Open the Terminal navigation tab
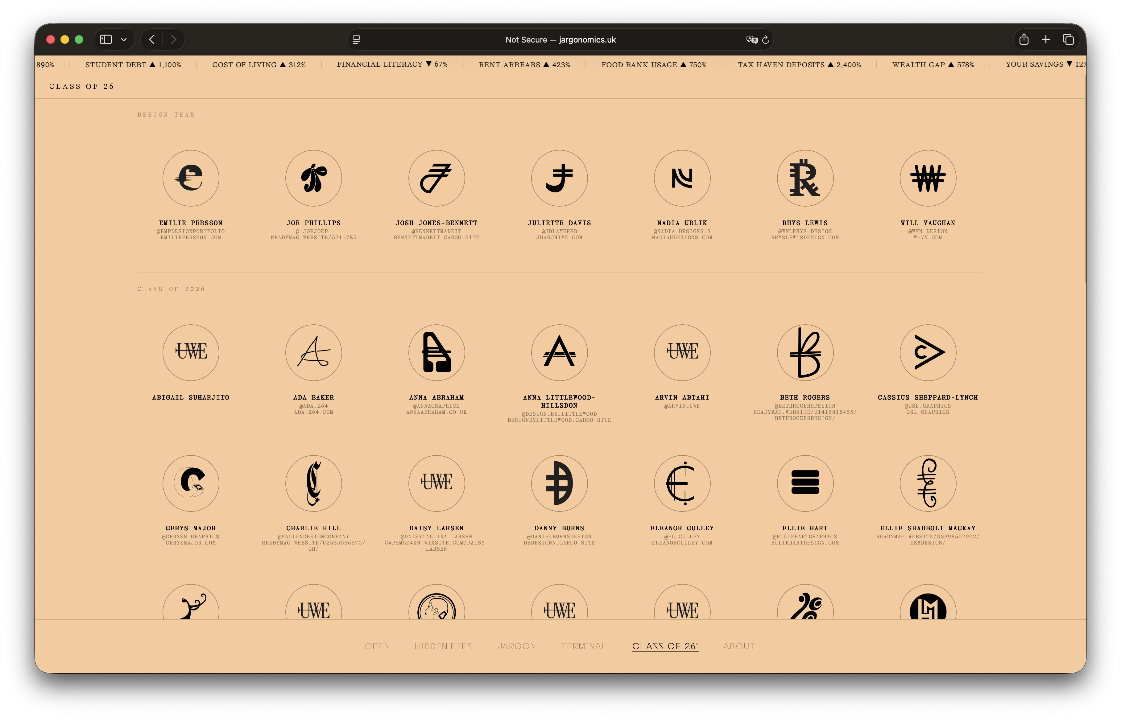Screen dimensions: 1121x719 583,646
